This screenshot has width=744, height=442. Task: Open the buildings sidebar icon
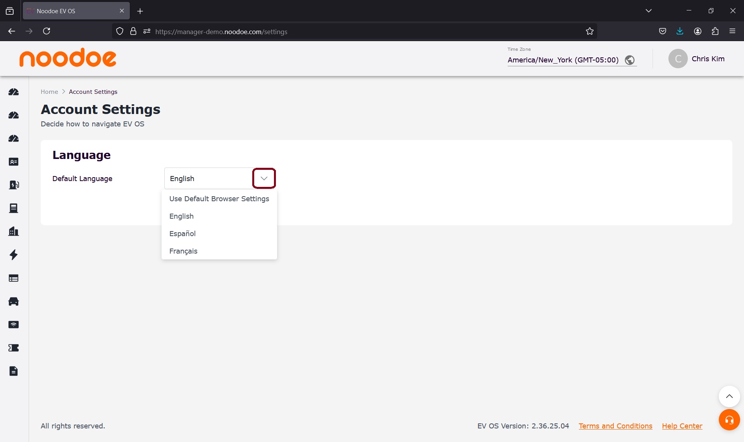point(14,231)
